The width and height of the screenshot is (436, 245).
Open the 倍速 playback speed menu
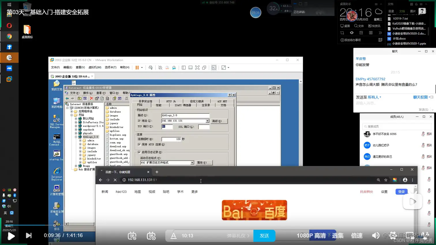click(357, 235)
